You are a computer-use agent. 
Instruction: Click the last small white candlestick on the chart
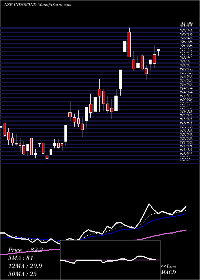click(x=158, y=50)
